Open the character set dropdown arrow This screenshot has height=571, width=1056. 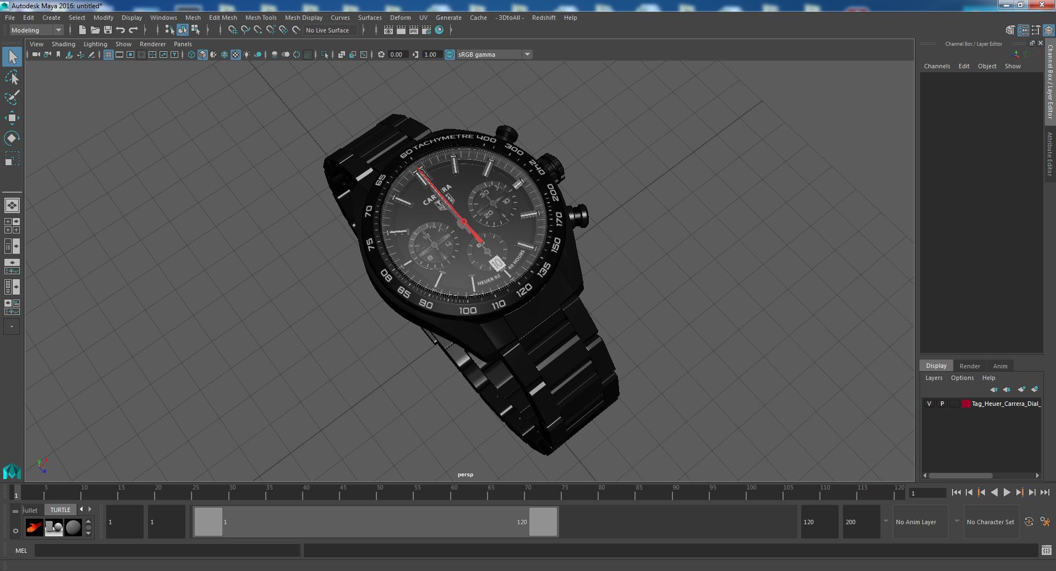[x=957, y=521]
